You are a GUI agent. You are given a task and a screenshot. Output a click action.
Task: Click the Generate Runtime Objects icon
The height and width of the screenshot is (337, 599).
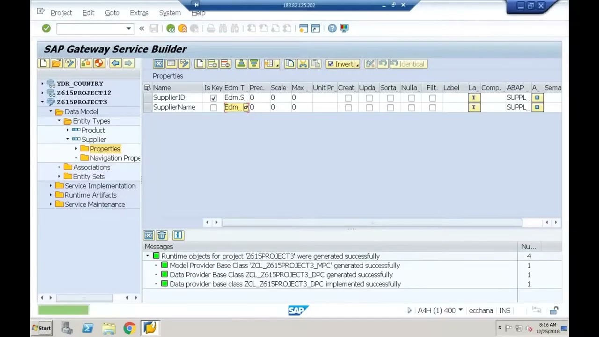[99, 64]
